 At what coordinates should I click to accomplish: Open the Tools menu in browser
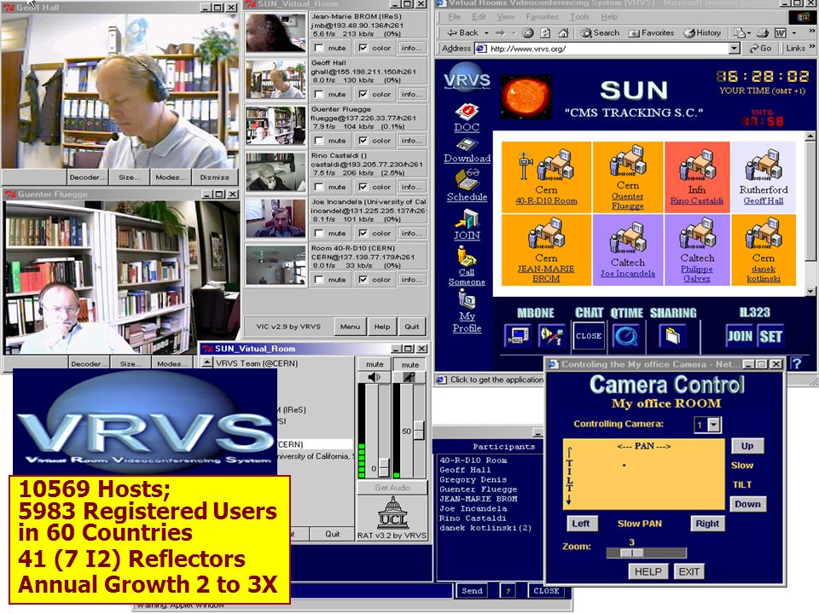[579, 17]
